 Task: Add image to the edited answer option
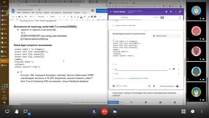pos(174,69)
